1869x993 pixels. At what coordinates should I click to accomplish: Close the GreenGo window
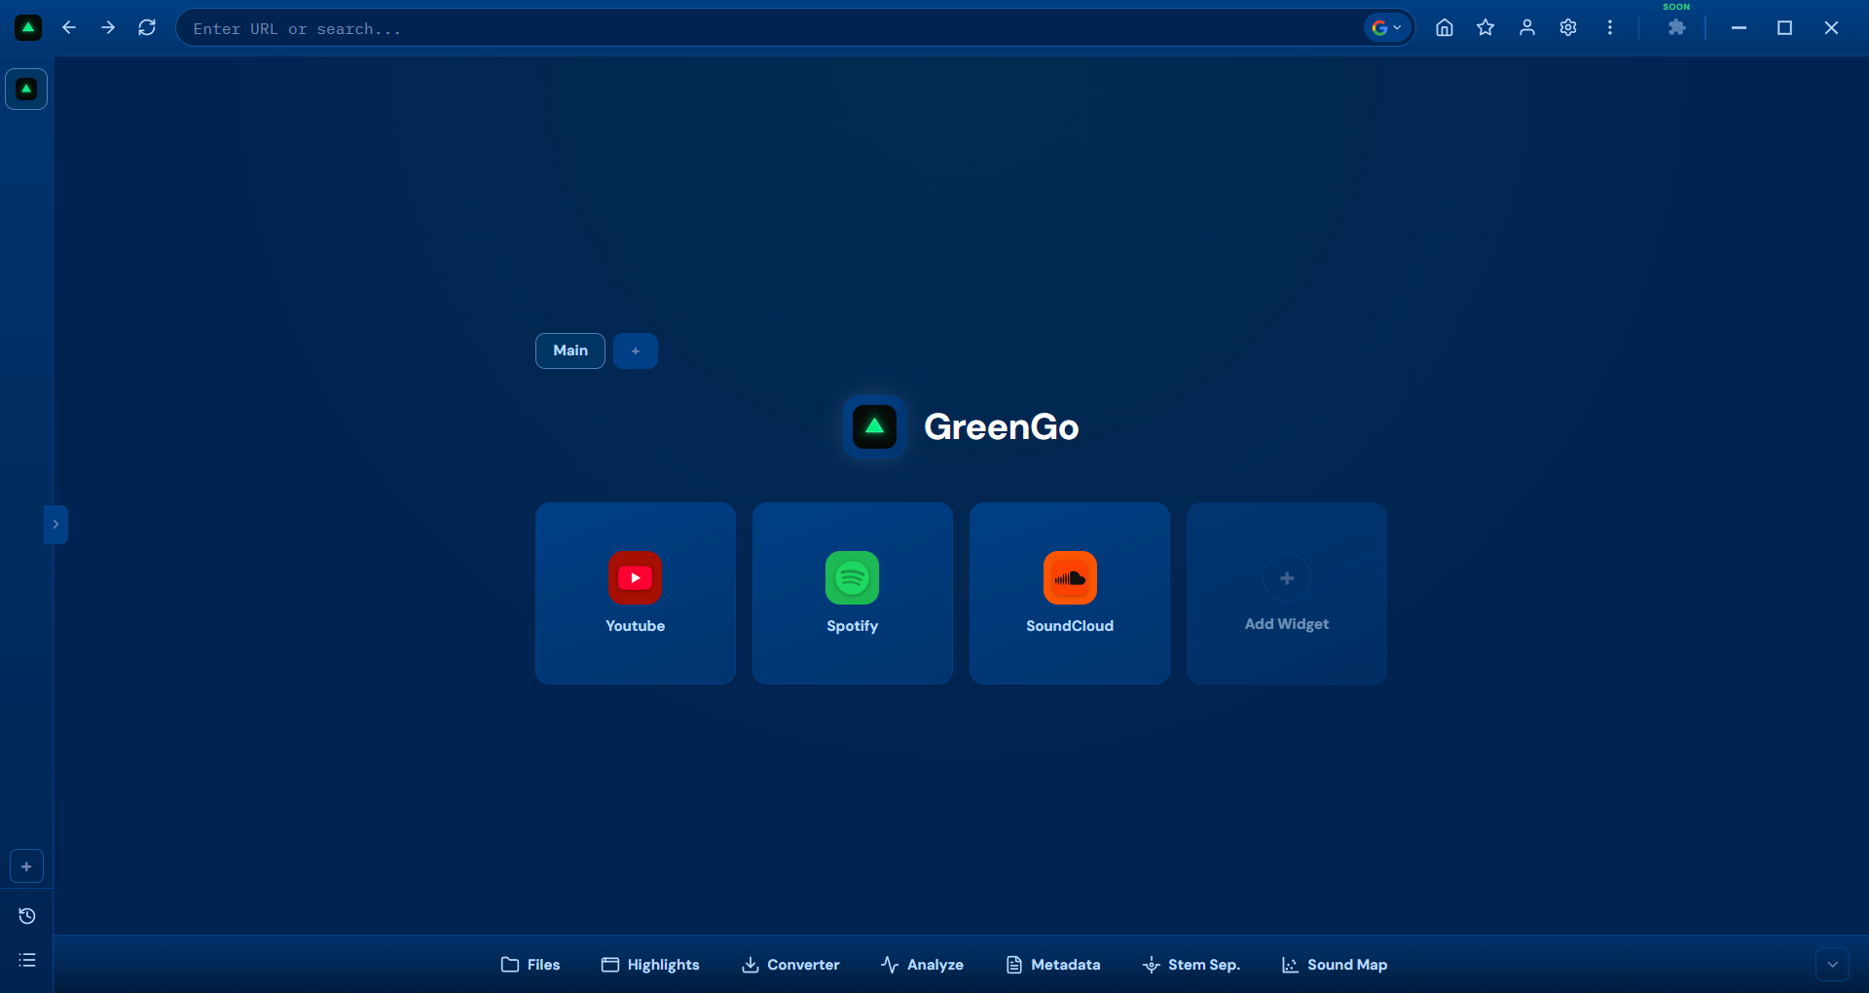(x=1831, y=28)
